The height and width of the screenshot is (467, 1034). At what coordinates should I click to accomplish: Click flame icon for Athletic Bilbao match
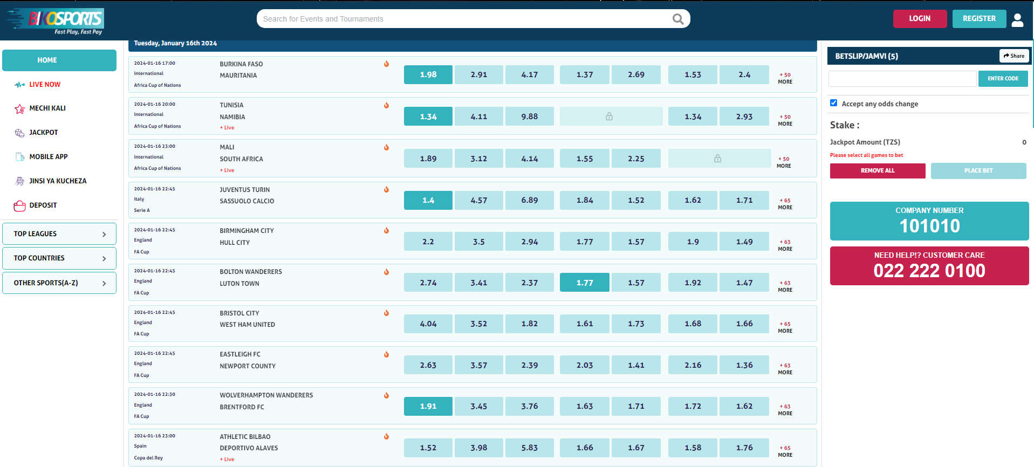click(386, 436)
